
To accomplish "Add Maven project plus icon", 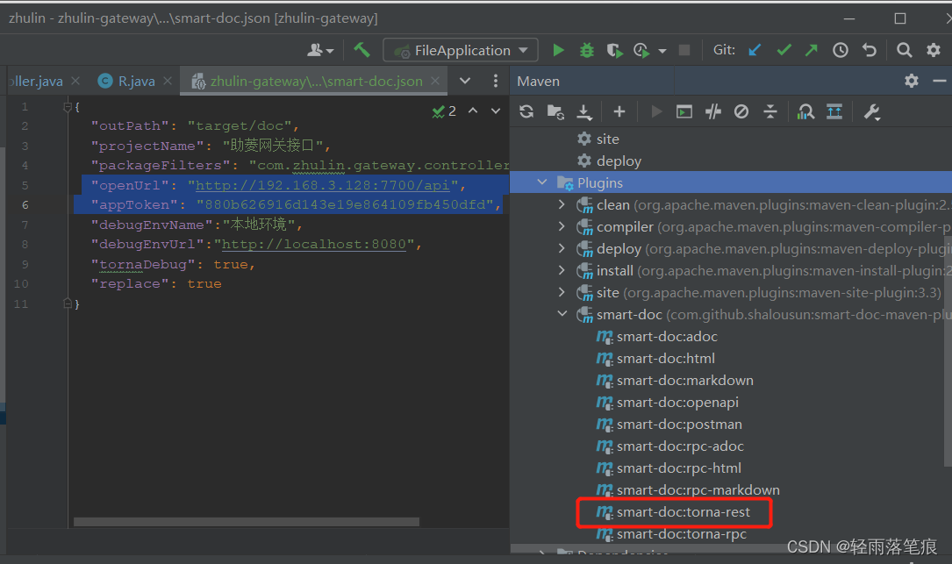I will coord(619,111).
